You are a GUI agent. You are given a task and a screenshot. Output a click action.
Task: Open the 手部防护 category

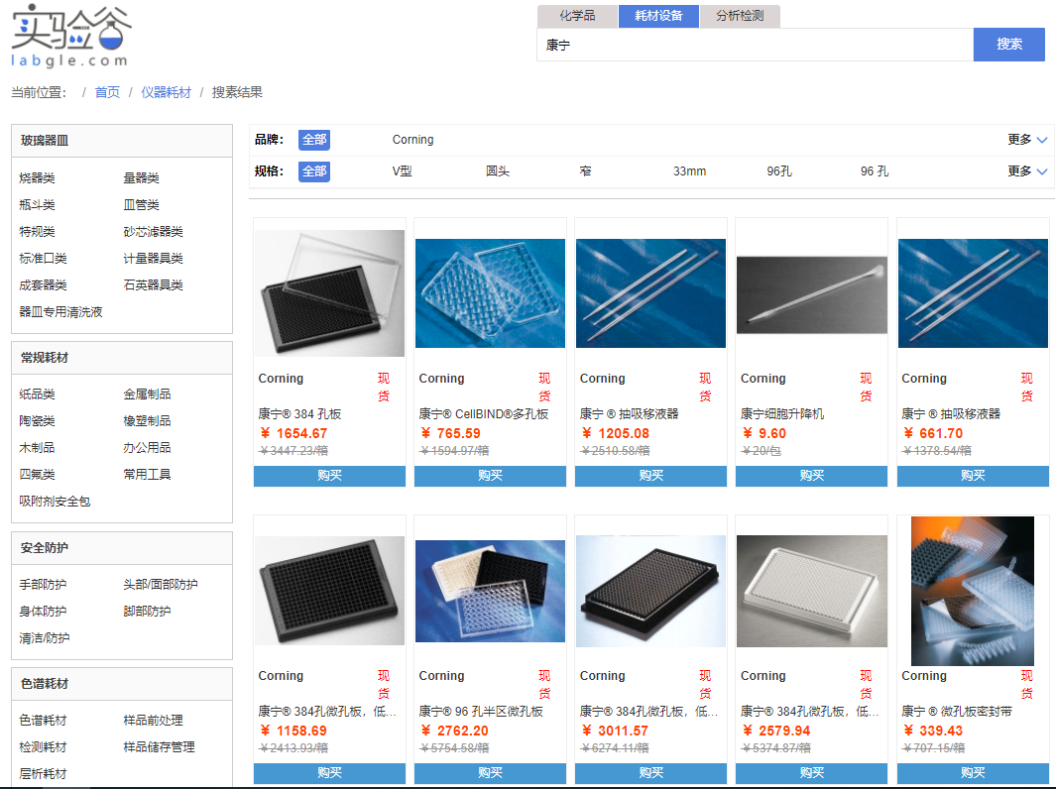(43, 585)
